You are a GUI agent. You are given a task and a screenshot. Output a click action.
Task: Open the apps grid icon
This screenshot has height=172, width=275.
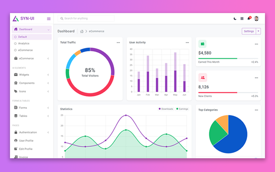242,19
